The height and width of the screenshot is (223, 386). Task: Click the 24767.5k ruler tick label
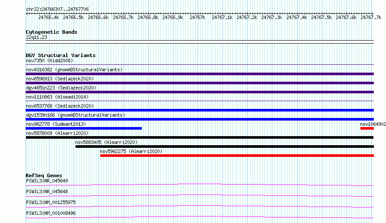tap(321, 17)
